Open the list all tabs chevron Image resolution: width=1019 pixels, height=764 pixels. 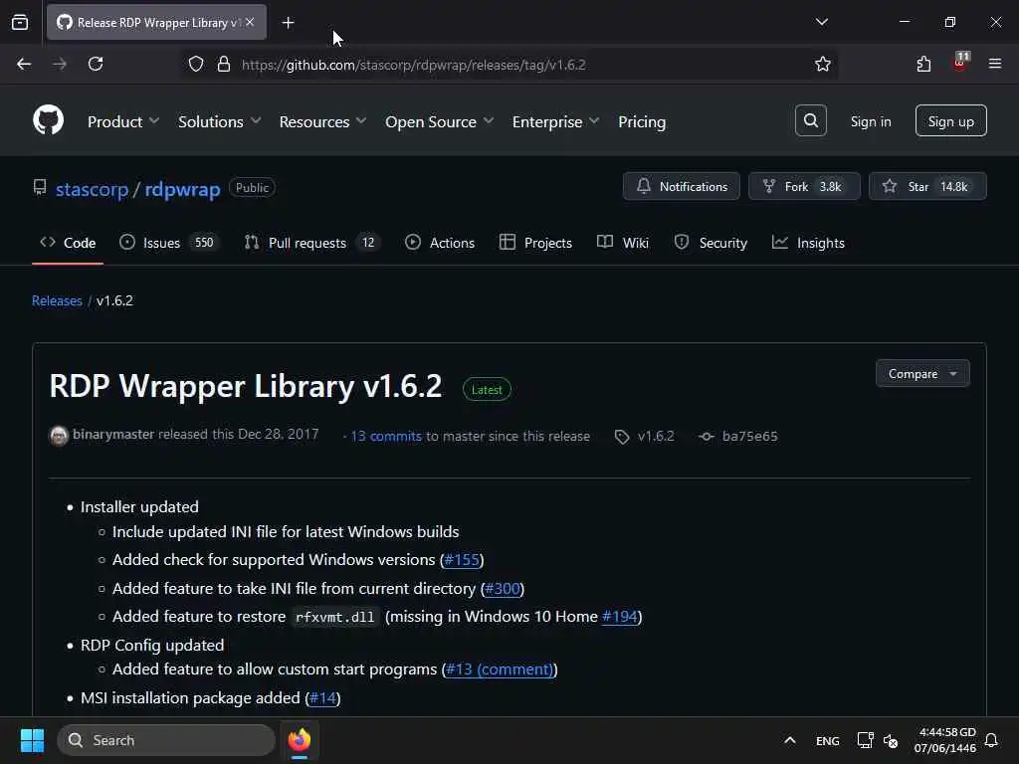coord(821,22)
